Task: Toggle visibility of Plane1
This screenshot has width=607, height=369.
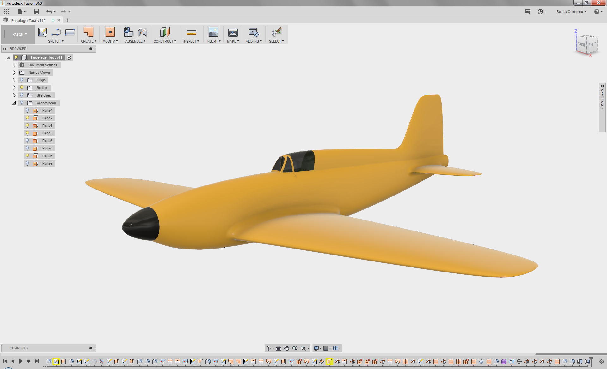Action: click(x=28, y=110)
